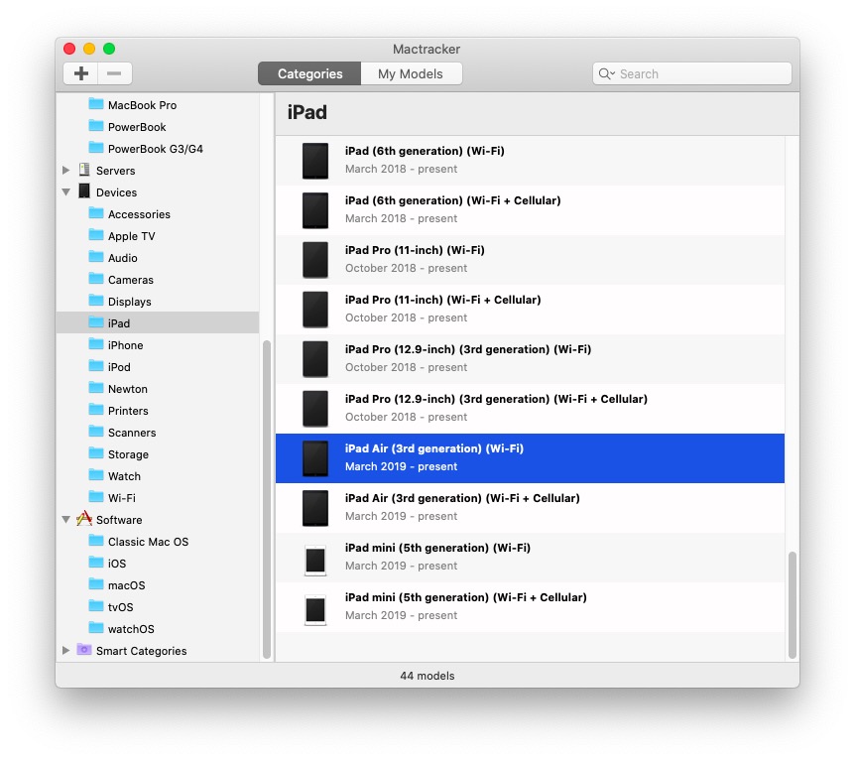Open the search magnifier options dropdown
Screen dimensions: 855x761
coord(606,73)
